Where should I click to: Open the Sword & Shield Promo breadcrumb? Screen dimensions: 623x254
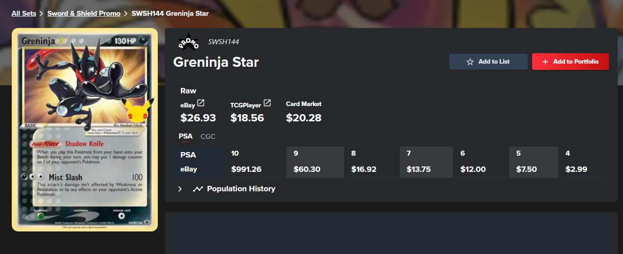point(84,14)
